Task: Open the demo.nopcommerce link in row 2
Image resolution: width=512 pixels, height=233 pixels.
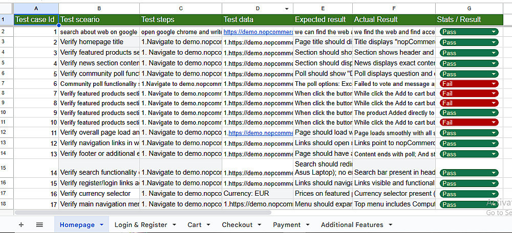Action: click(x=258, y=32)
